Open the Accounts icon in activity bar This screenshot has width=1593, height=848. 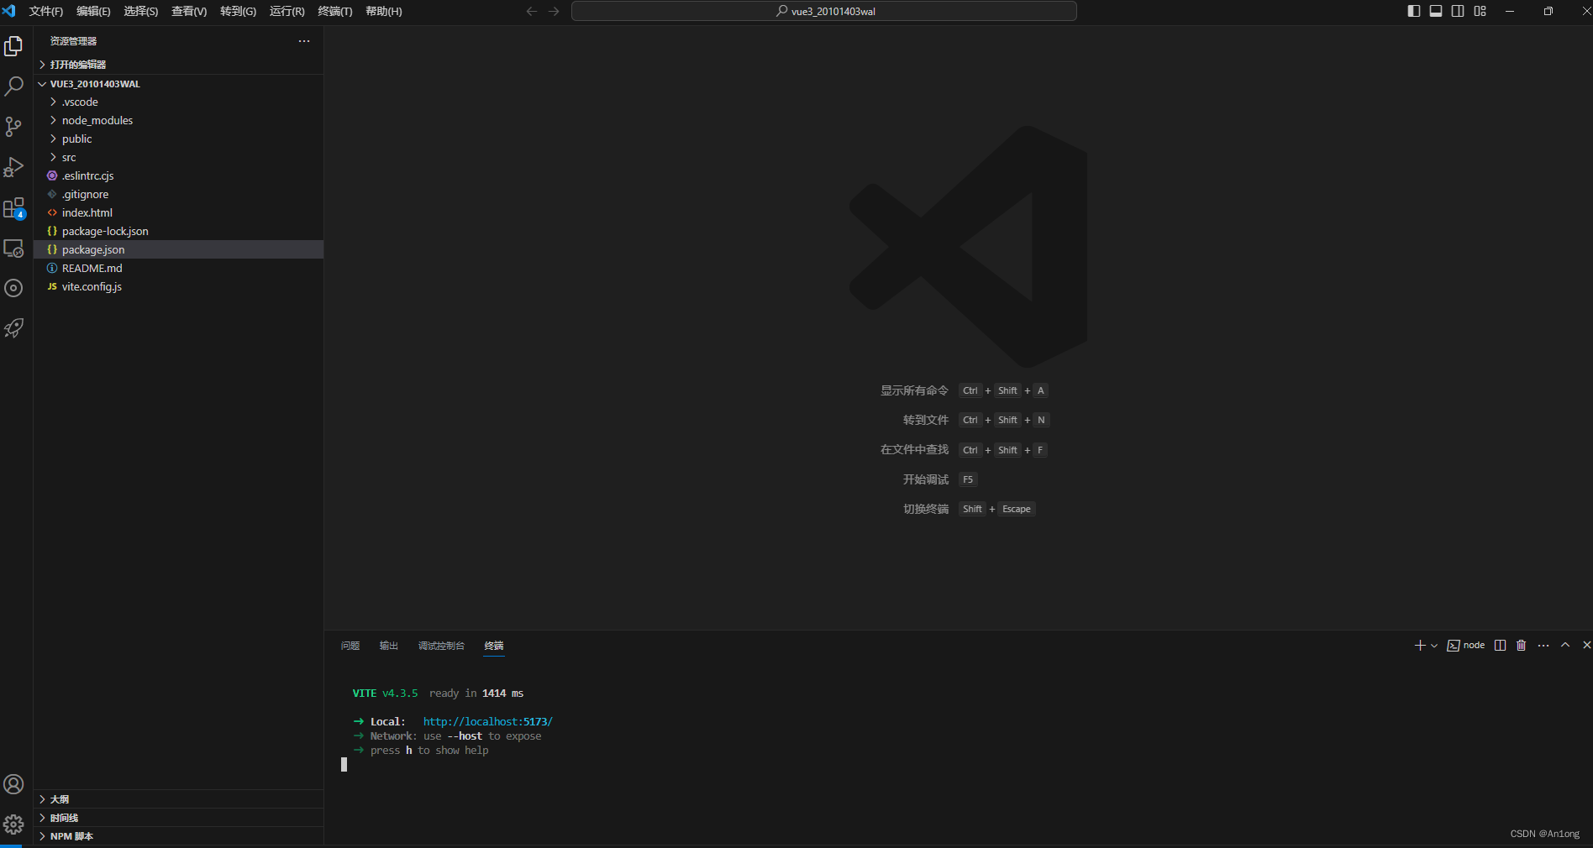(13, 784)
